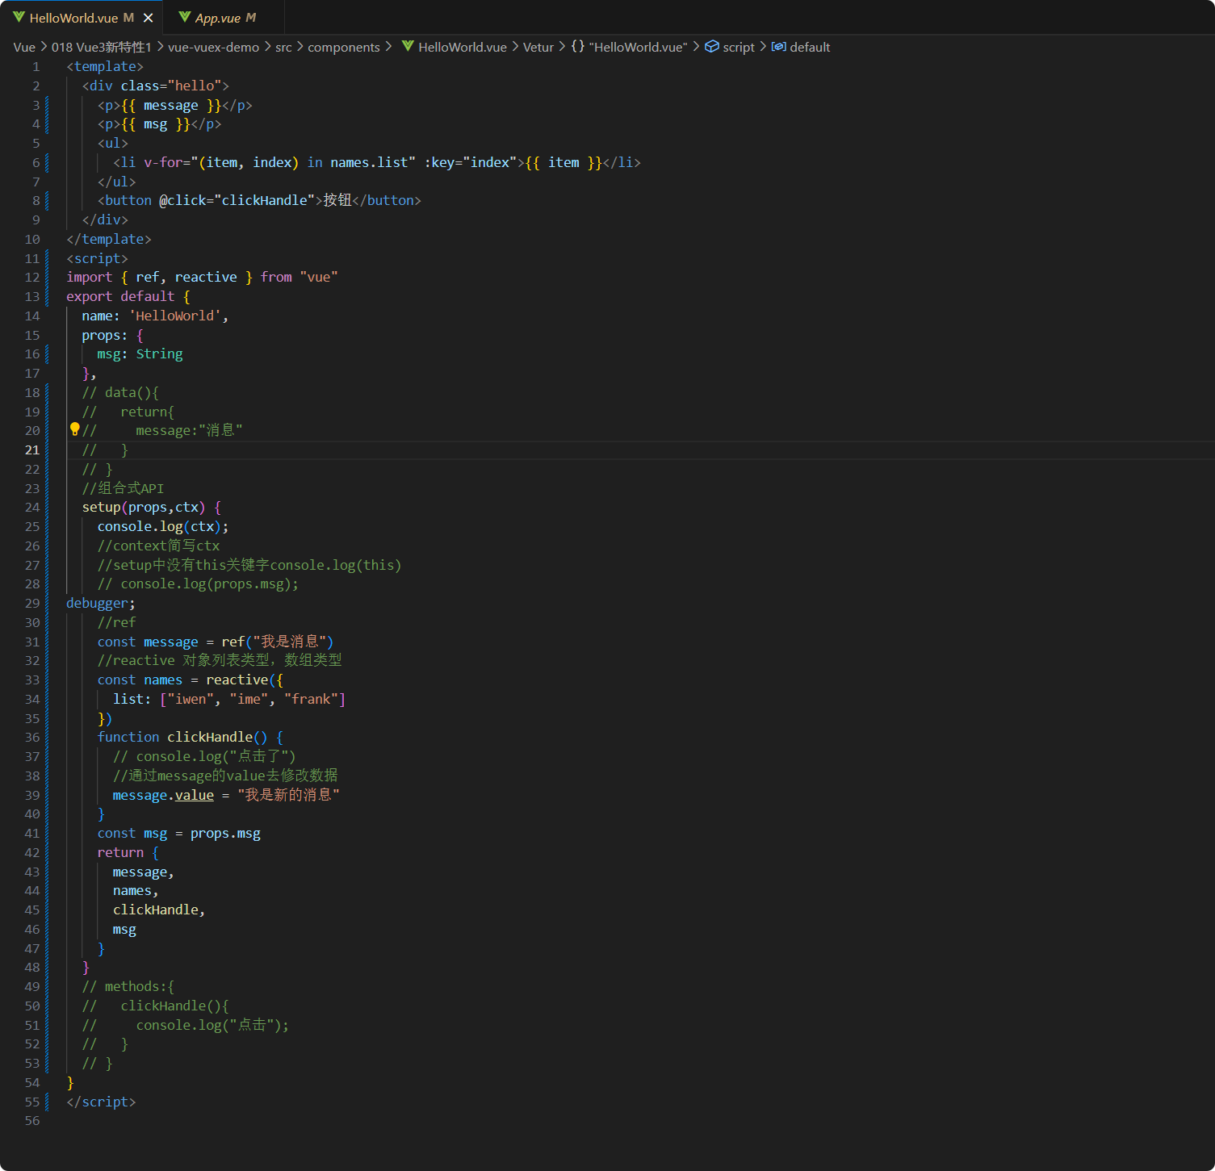This screenshot has width=1215, height=1171.
Task: Open the 'Vue' breadcrumb folder
Action: coord(24,48)
